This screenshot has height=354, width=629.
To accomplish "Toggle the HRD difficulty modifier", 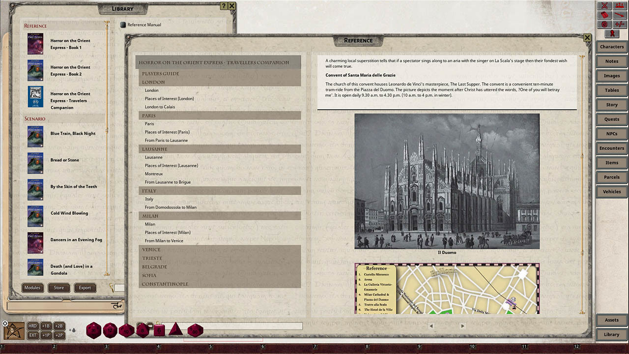I will pyautogui.click(x=33, y=325).
